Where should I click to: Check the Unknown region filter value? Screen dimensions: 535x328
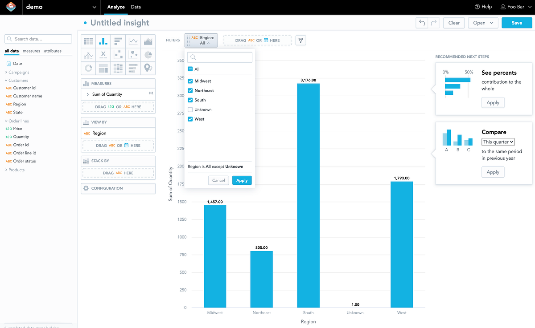tap(189, 109)
